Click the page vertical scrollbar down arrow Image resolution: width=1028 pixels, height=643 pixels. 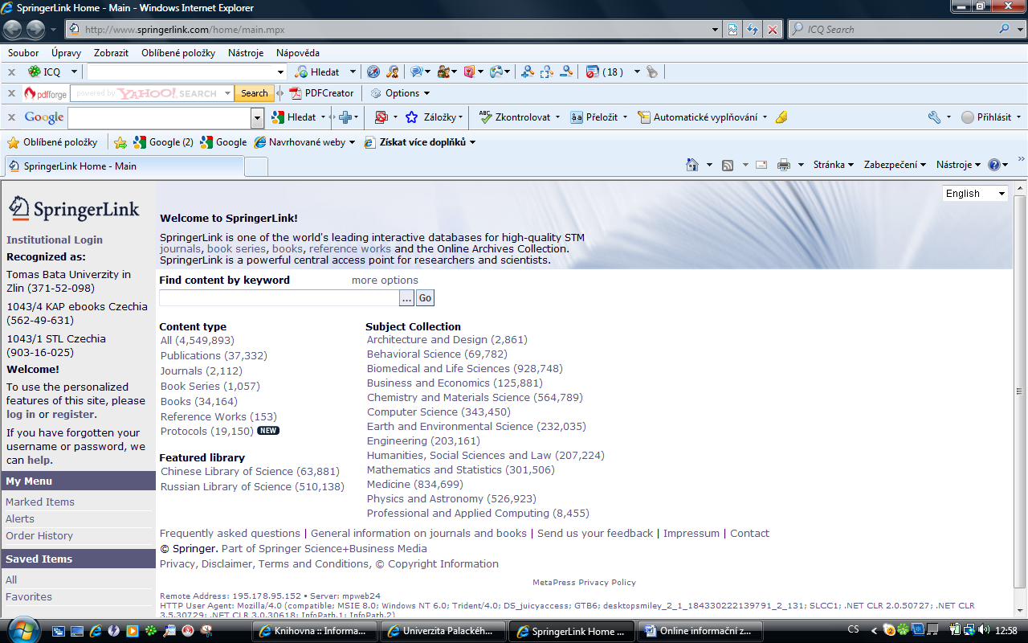click(x=1020, y=611)
